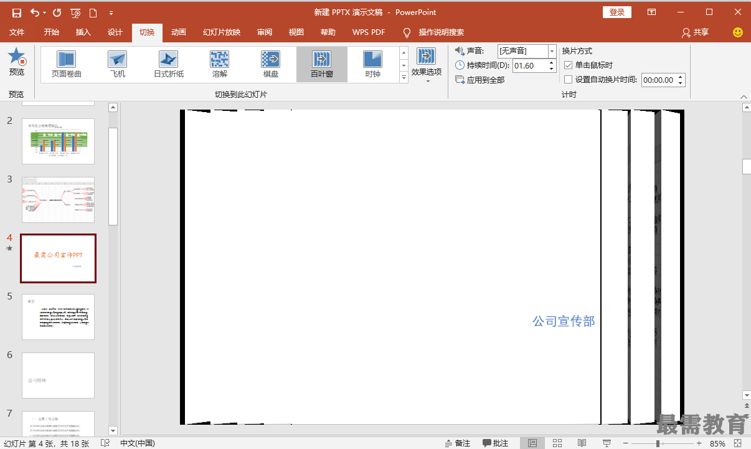Select the 时钟 transition

[x=372, y=65]
